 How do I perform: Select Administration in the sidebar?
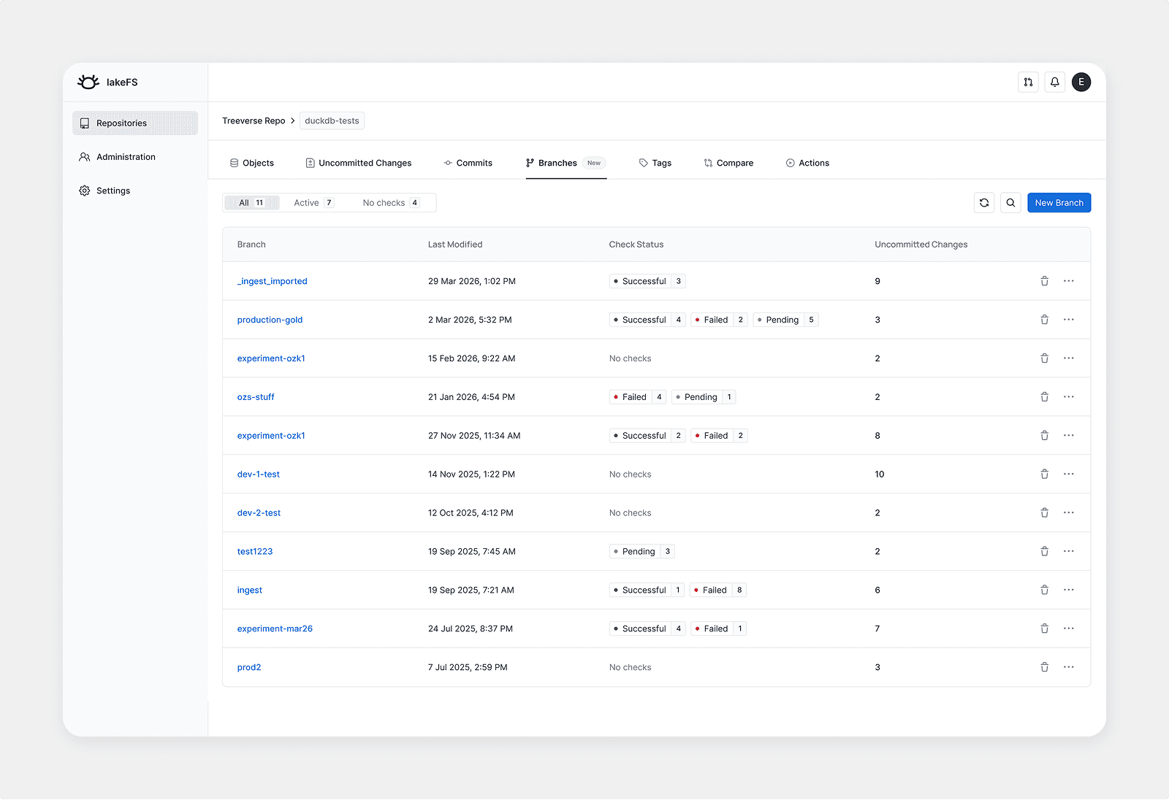[126, 156]
